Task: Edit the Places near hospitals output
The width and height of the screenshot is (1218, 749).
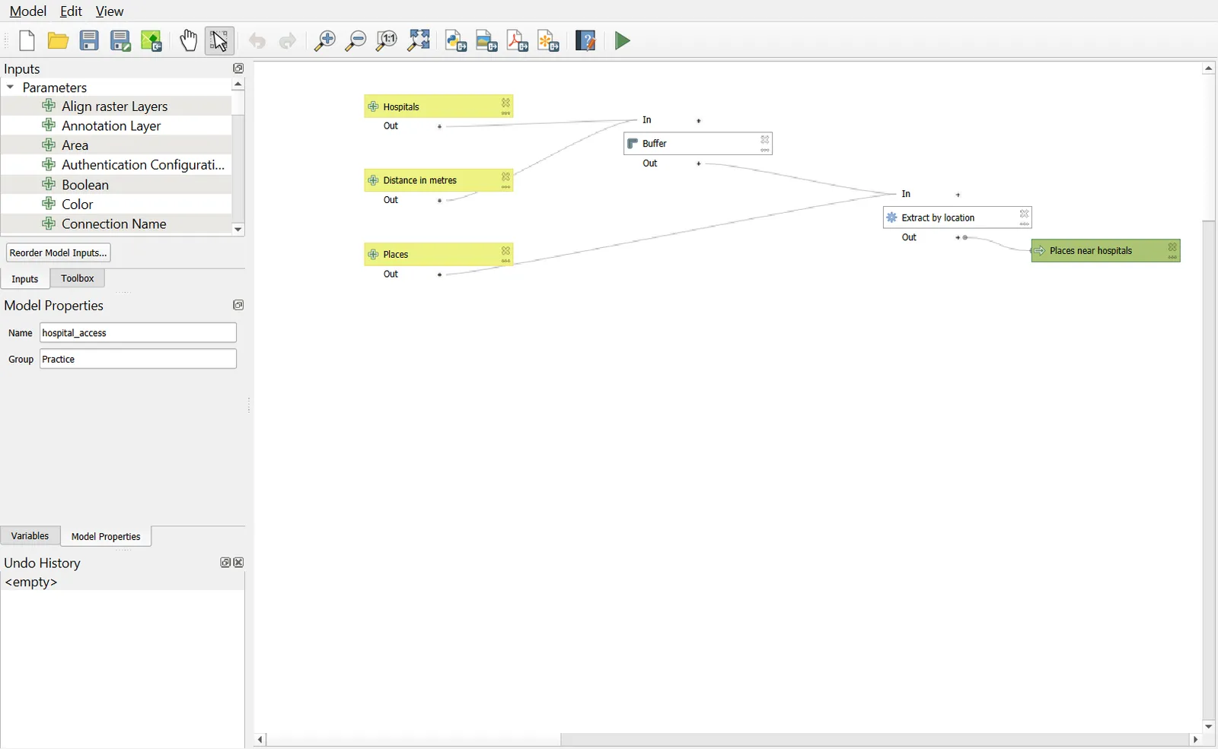Action: click(1172, 258)
